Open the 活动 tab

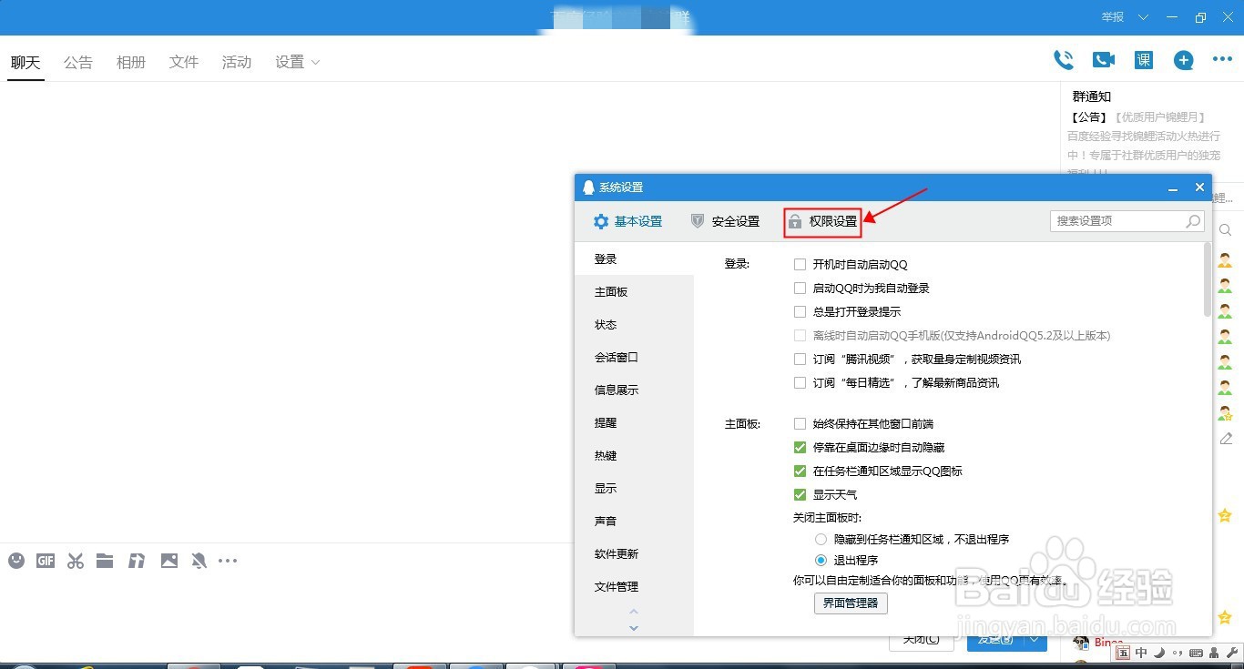coord(237,62)
